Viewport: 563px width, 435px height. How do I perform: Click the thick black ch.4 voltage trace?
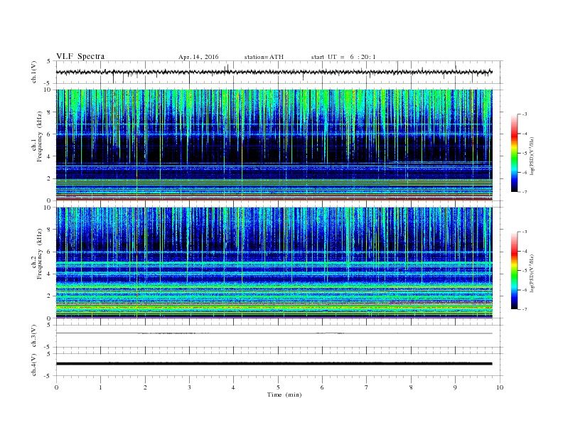[x=274, y=364]
